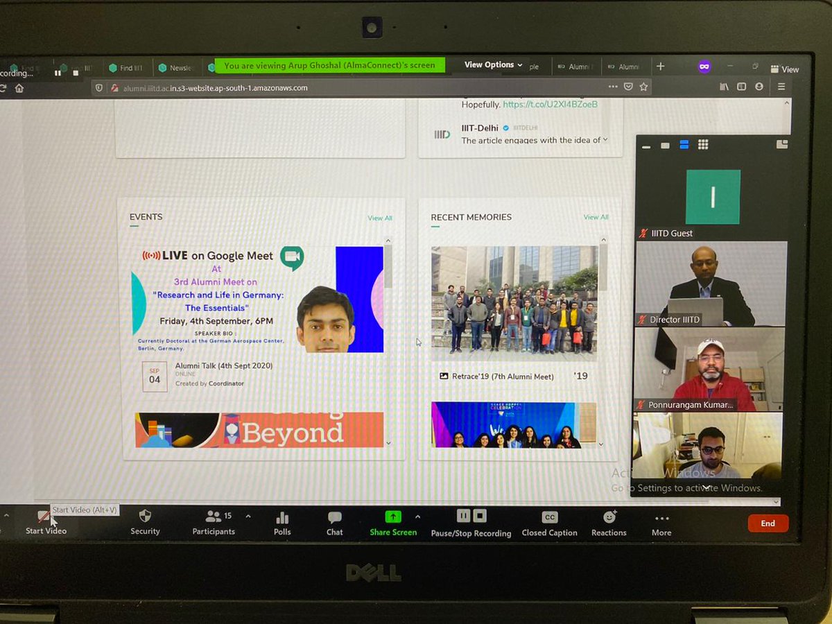Open the Live on Google Meet event banner
The height and width of the screenshot is (624, 832).
coord(257,300)
